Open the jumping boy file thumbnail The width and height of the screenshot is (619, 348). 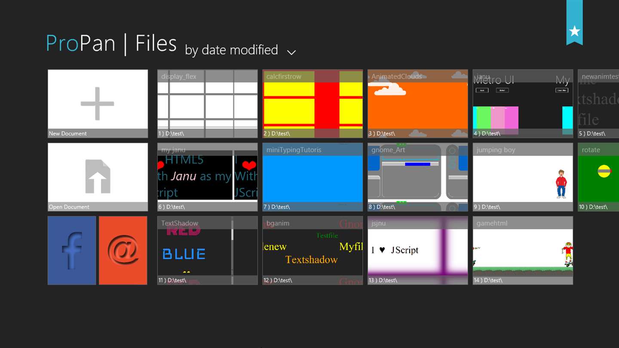[x=523, y=177]
